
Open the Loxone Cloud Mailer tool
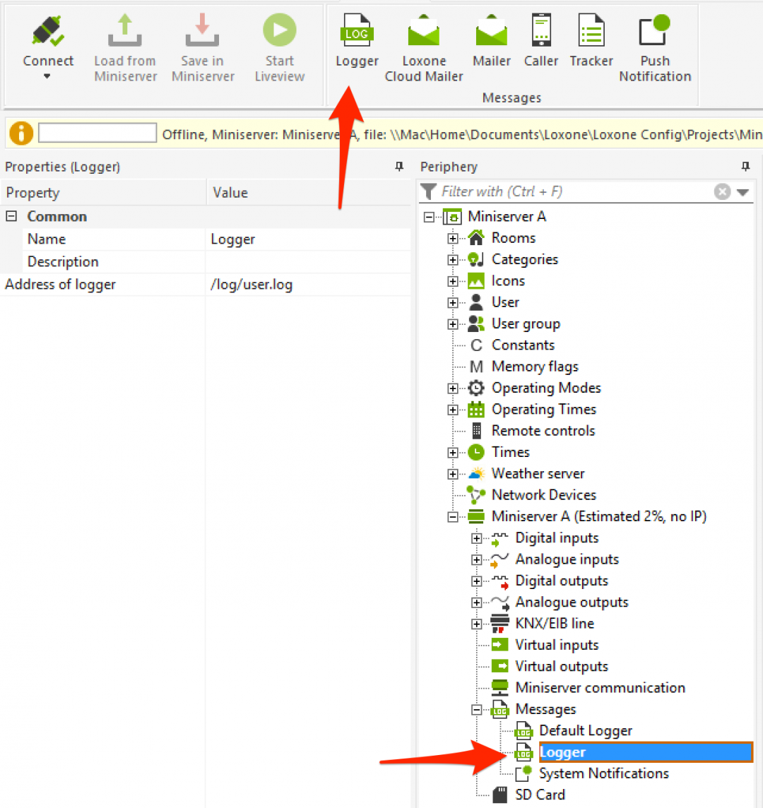point(424,32)
